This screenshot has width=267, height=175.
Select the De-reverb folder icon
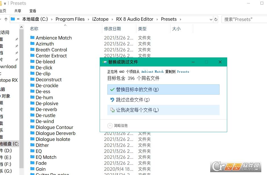[32, 109]
